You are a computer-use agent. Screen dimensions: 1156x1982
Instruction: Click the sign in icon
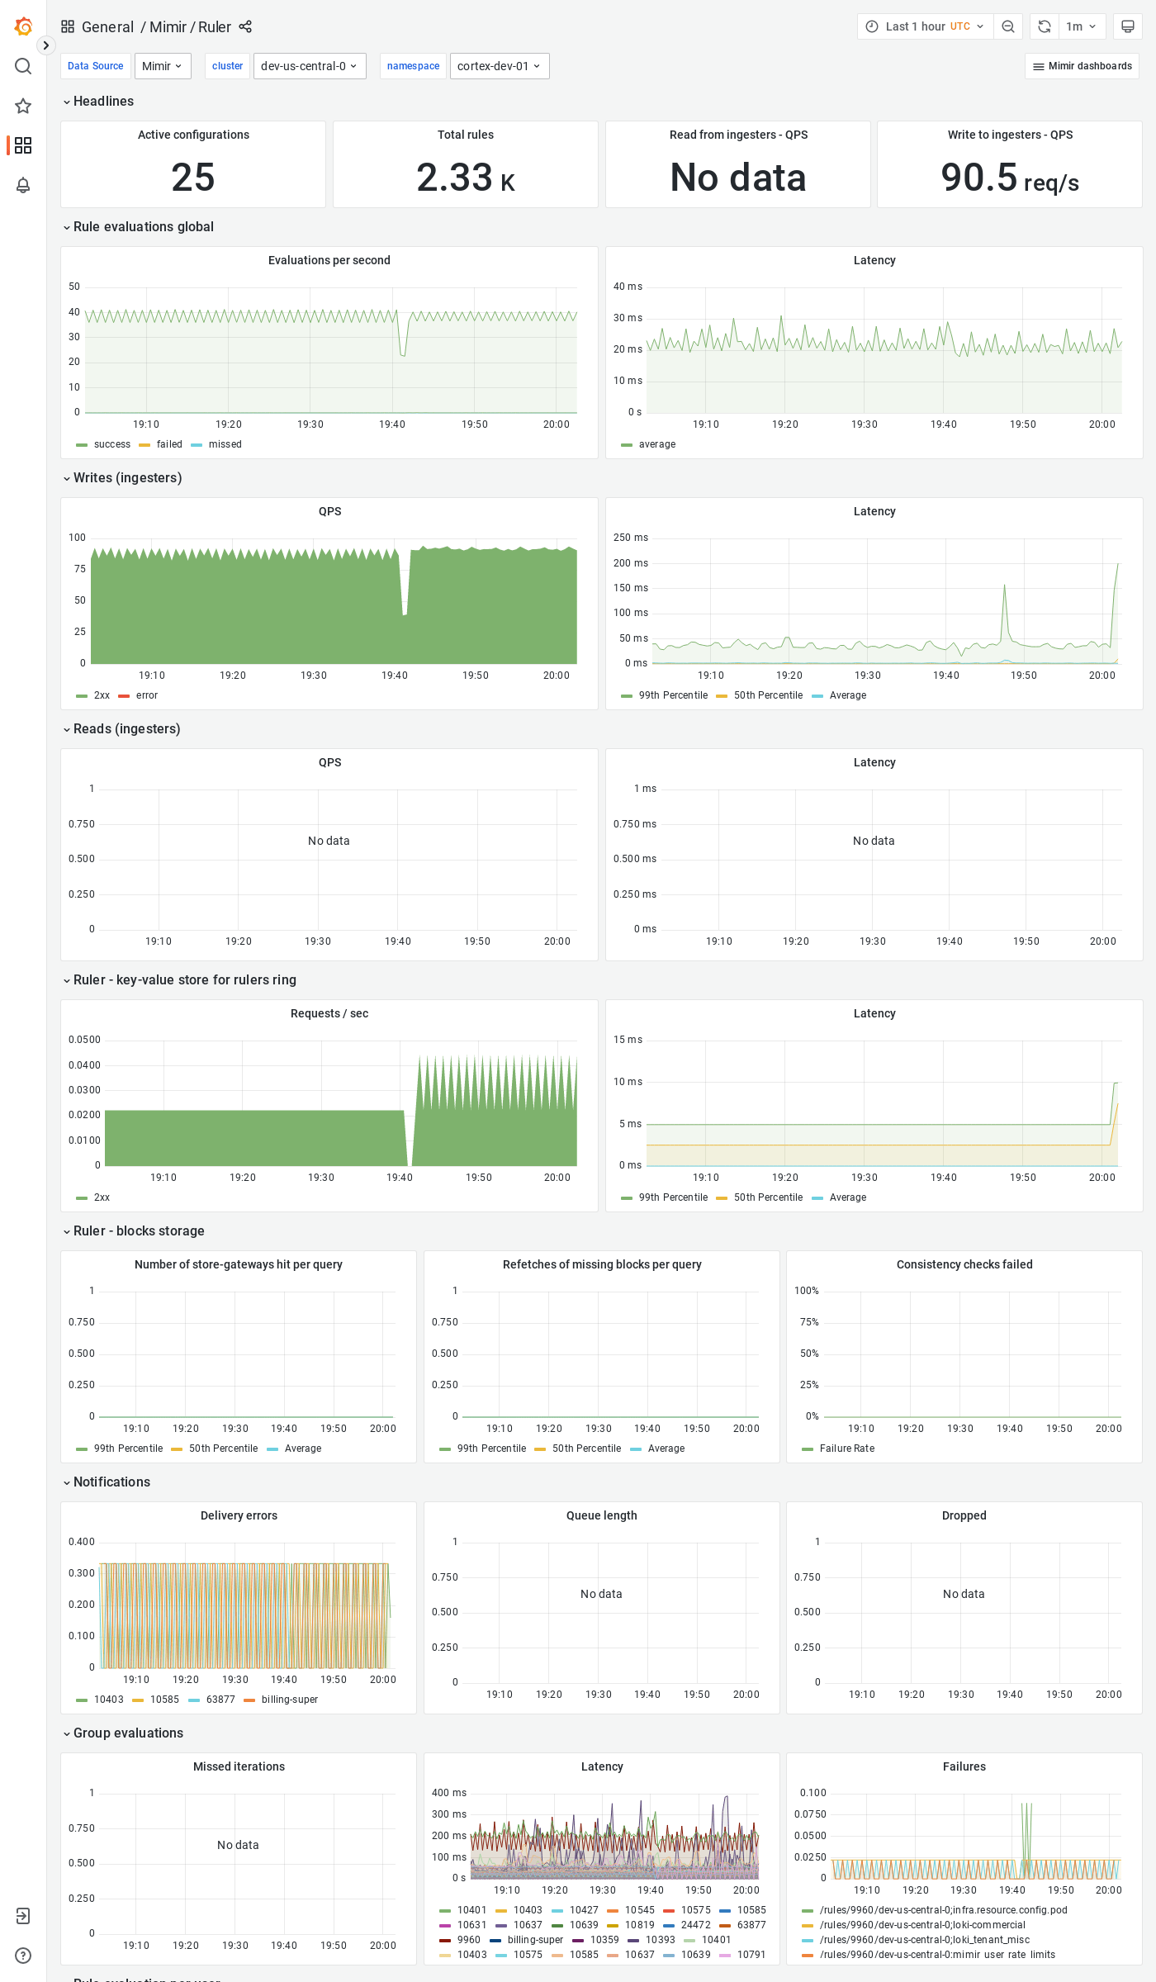pyautogui.click(x=23, y=1916)
